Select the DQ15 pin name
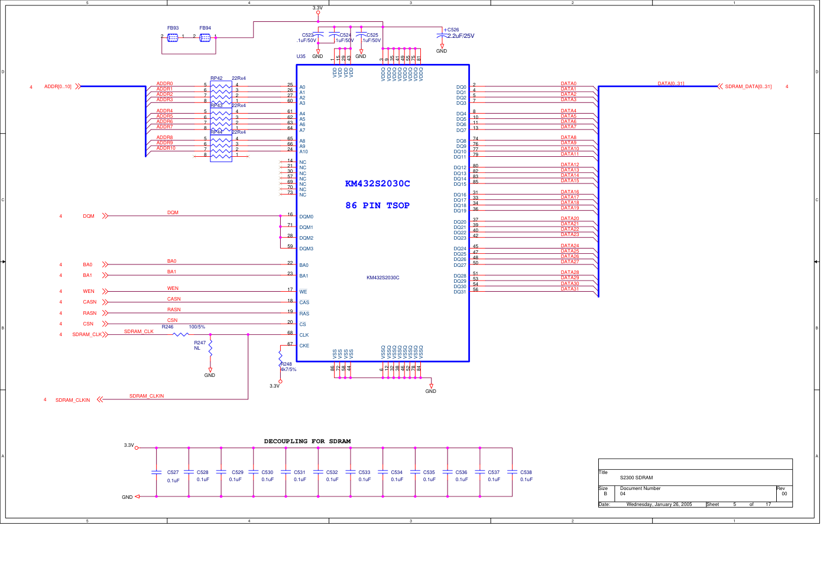This screenshot has height=587, width=830. tap(460, 184)
